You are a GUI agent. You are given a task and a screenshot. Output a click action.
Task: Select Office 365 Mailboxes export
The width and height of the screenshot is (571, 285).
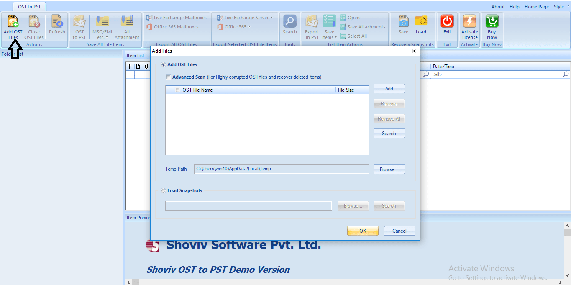coord(172,27)
